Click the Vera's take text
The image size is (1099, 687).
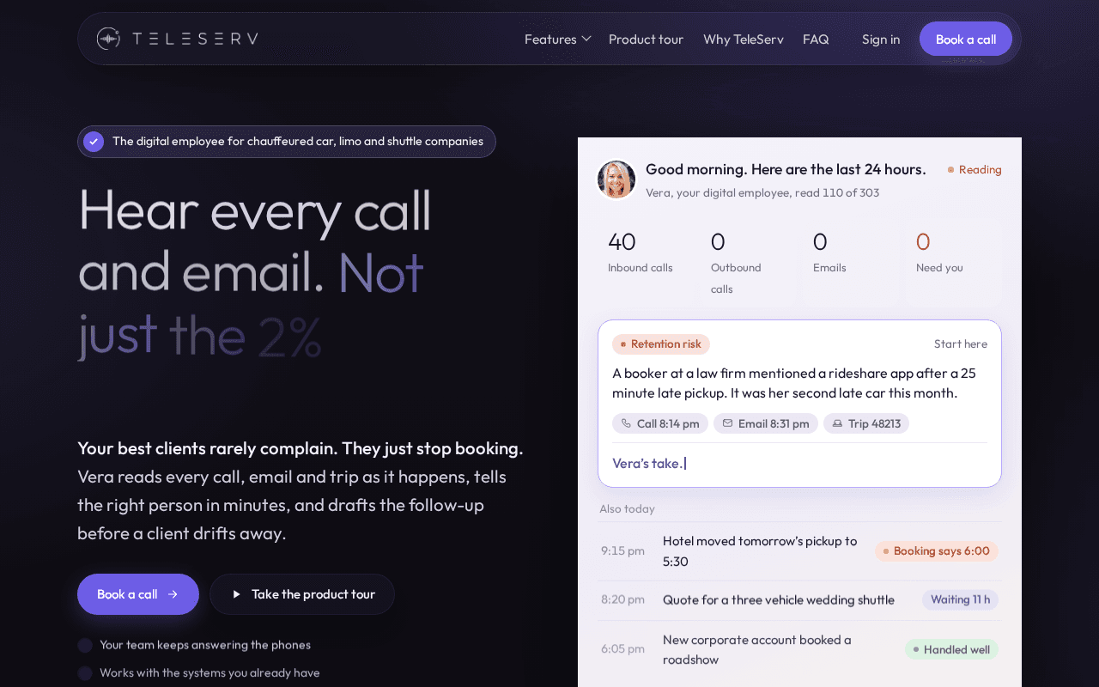click(x=647, y=464)
